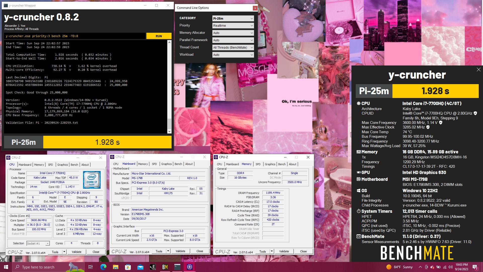Expand Tools dropdown arrow in middle CPU-Z window
This screenshot has height=272, width=483.
[x=168, y=251]
